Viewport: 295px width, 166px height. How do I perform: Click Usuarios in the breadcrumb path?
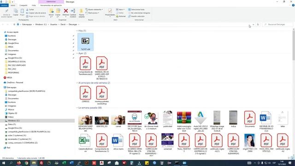tap(53, 24)
